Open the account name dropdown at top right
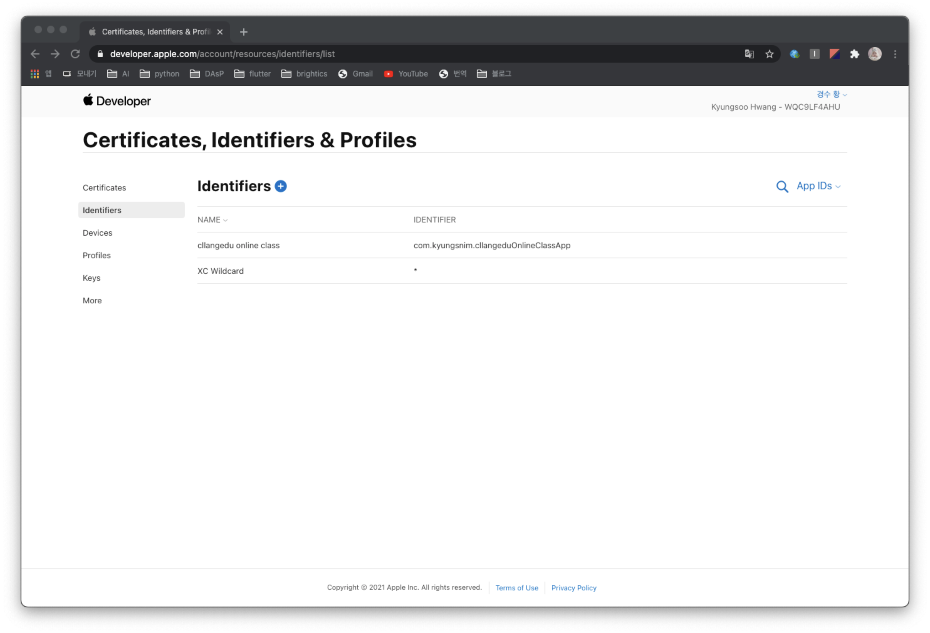Viewport: 930px width, 633px height. coord(831,94)
